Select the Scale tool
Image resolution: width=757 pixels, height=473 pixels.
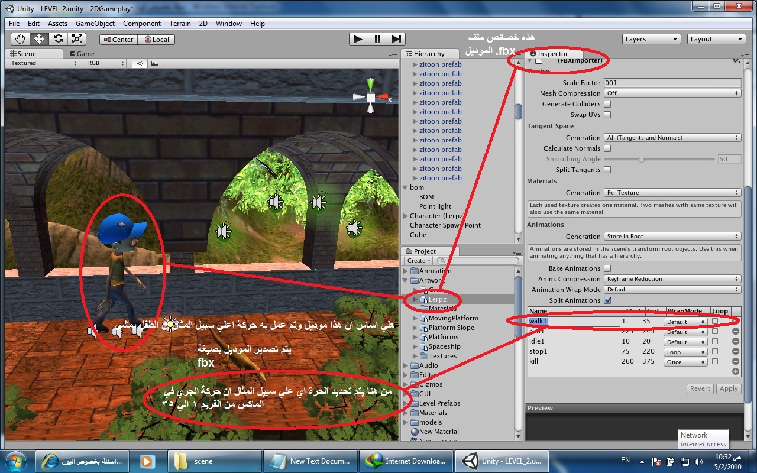(x=77, y=39)
